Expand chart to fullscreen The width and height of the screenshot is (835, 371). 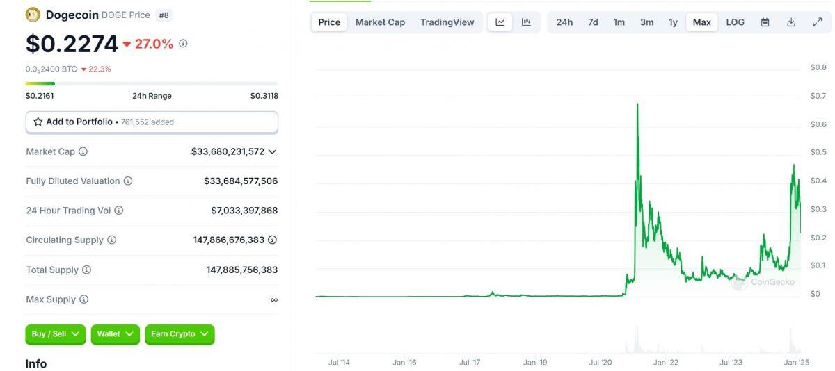[817, 22]
